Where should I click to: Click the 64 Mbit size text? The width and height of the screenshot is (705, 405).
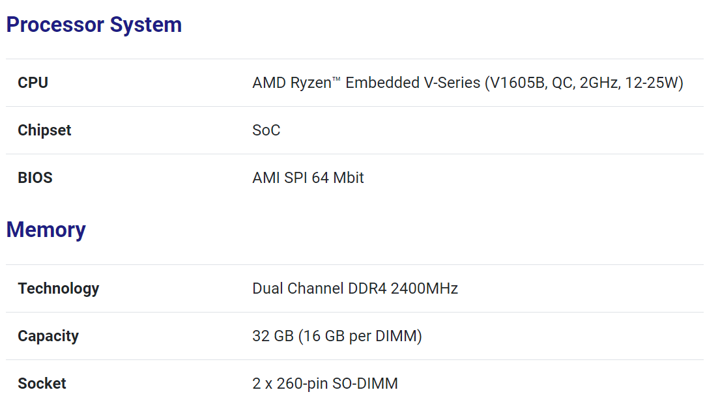(x=338, y=178)
